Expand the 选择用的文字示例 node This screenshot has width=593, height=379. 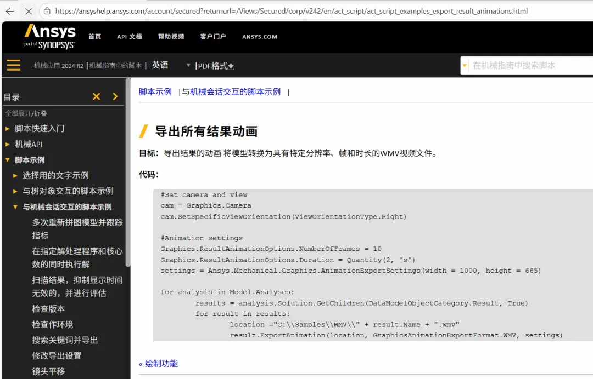(15, 176)
